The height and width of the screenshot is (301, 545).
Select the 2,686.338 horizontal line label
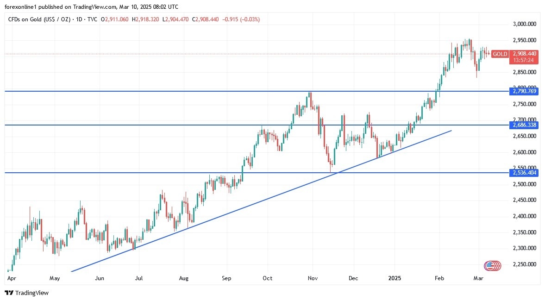(x=523, y=125)
